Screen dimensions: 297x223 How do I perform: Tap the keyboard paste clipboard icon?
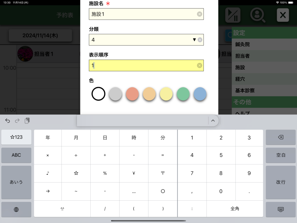[27, 121]
